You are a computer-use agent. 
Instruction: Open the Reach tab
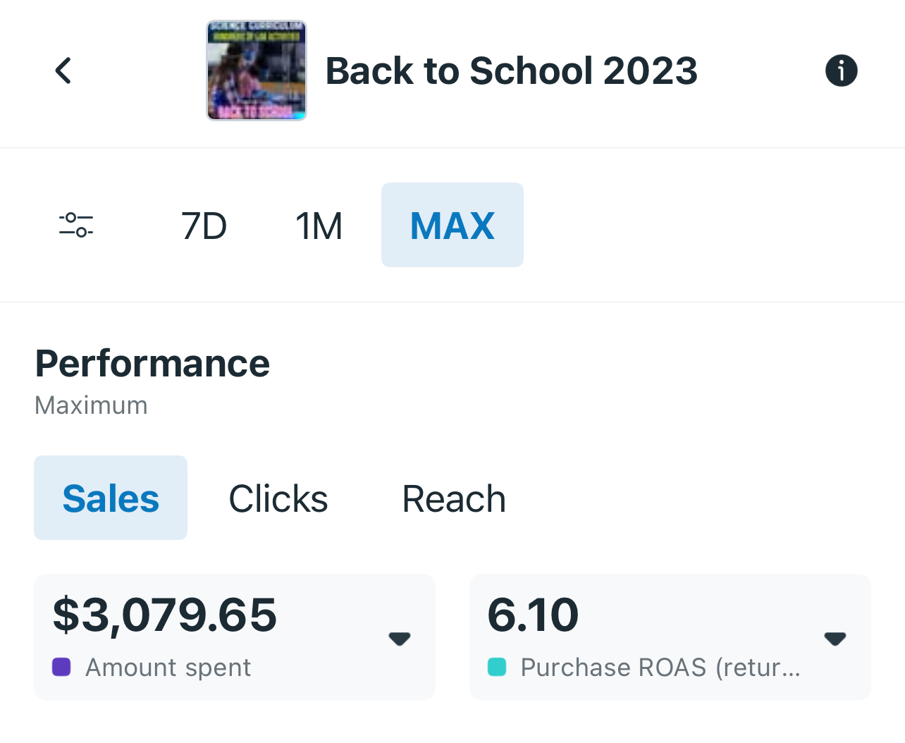(454, 498)
